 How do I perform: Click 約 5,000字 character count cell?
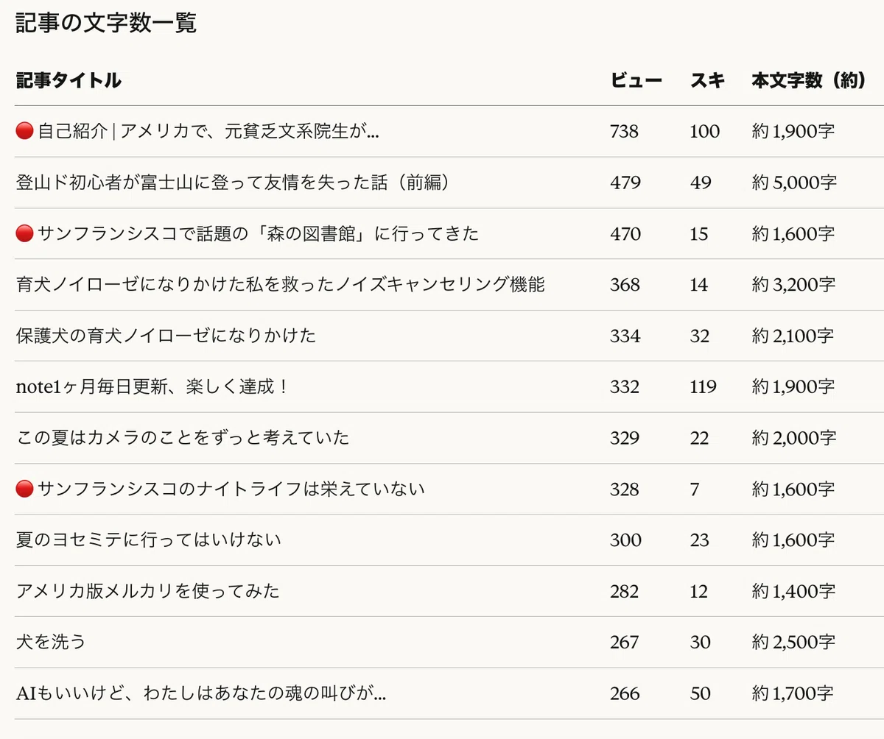pyautogui.click(x=794, y=183)
